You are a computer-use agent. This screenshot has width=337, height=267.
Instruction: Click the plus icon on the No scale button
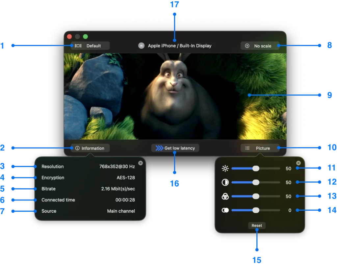[x=247, y=46]
